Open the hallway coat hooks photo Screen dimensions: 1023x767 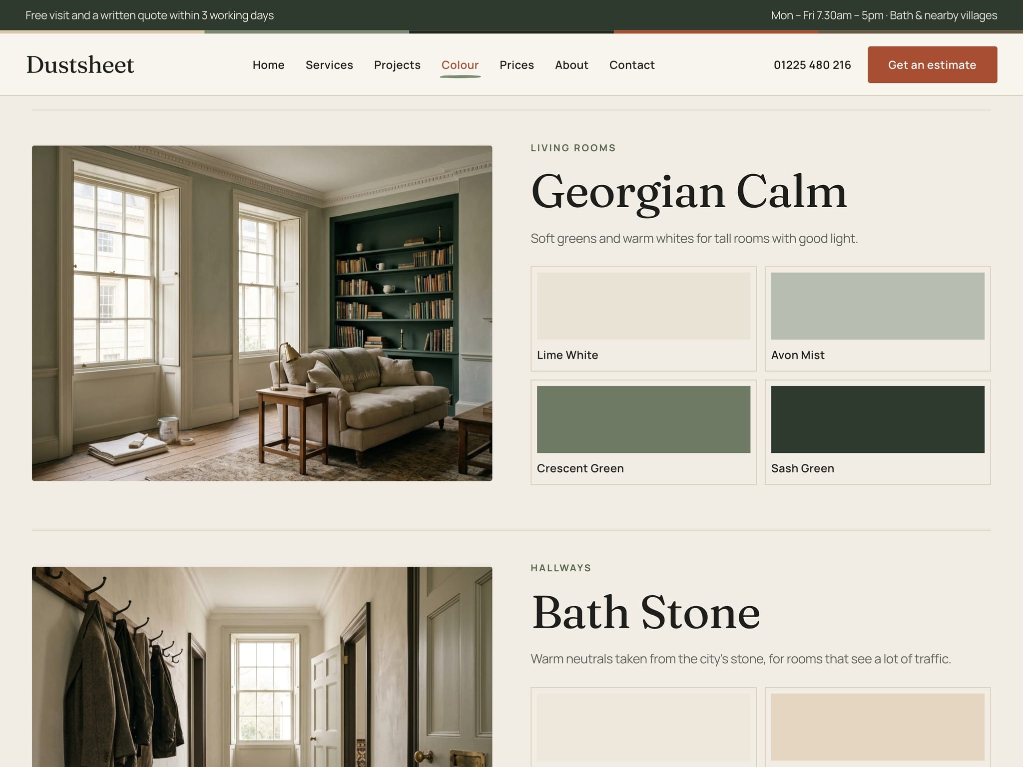[x=262, y=667]
